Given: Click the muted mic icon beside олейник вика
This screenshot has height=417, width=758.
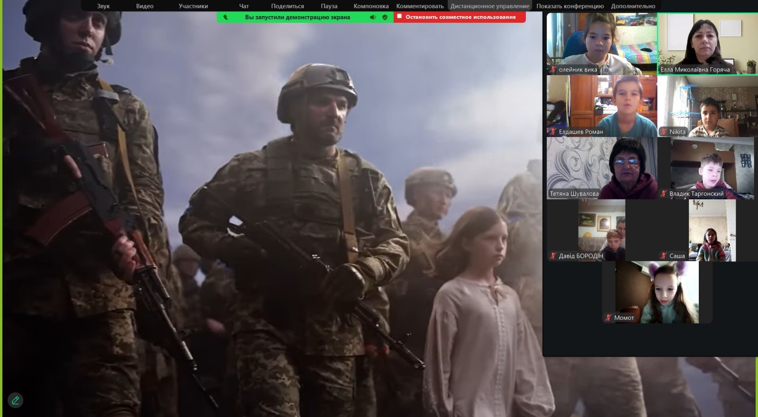Looking at the screenshot, I should point(553,69).
